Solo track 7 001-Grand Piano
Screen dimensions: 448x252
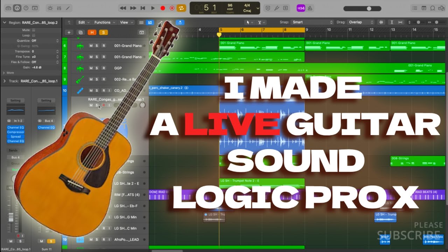(97, 57)
